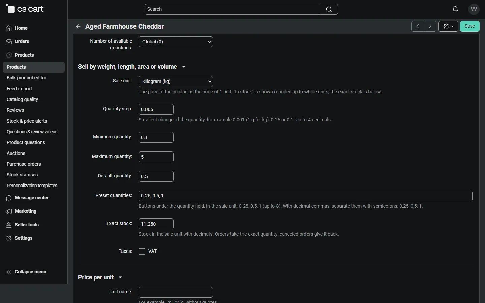
Task: Click the Products tag icon
Action: [x=9, y=55]
